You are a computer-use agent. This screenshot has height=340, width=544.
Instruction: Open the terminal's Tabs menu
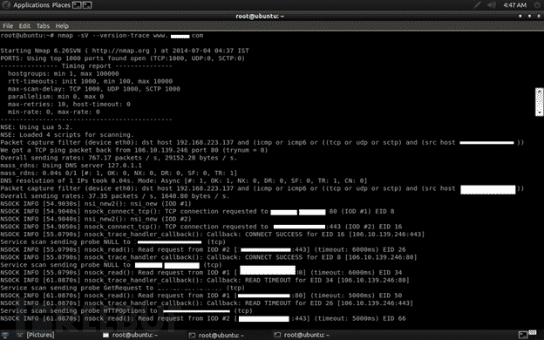[x=43, y=26]
